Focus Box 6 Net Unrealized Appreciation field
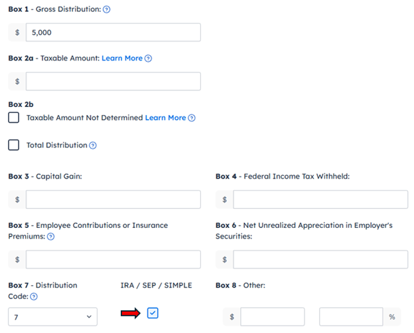The image size is (414, 333). click(x=320, y=259)
